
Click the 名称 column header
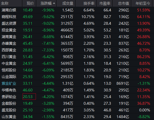tap(5, 3)
